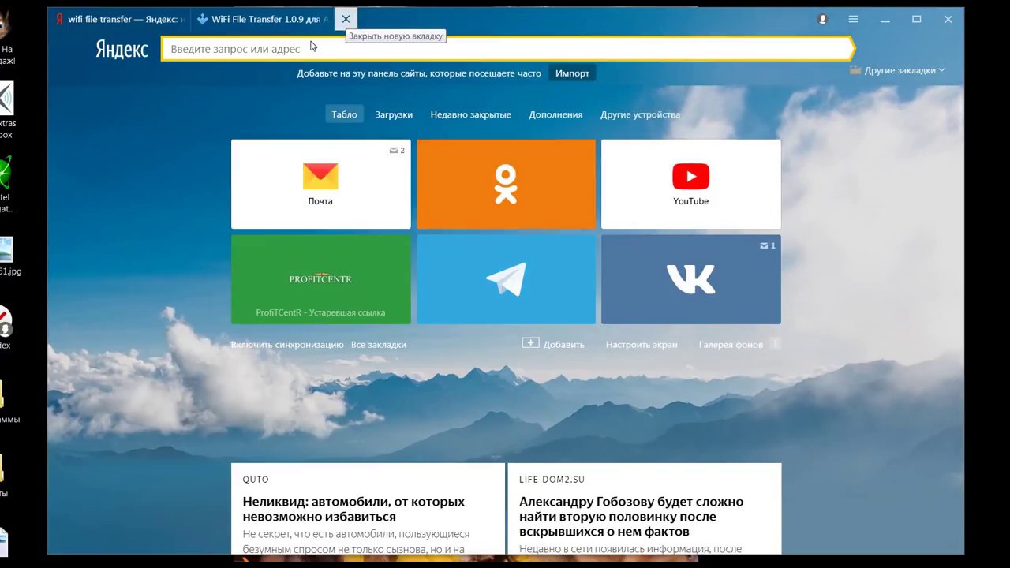Show the Недавно закрытые tab
1010x568 pixels.
470,114
